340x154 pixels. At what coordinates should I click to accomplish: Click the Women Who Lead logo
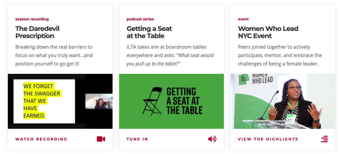(x=256, y=79)
